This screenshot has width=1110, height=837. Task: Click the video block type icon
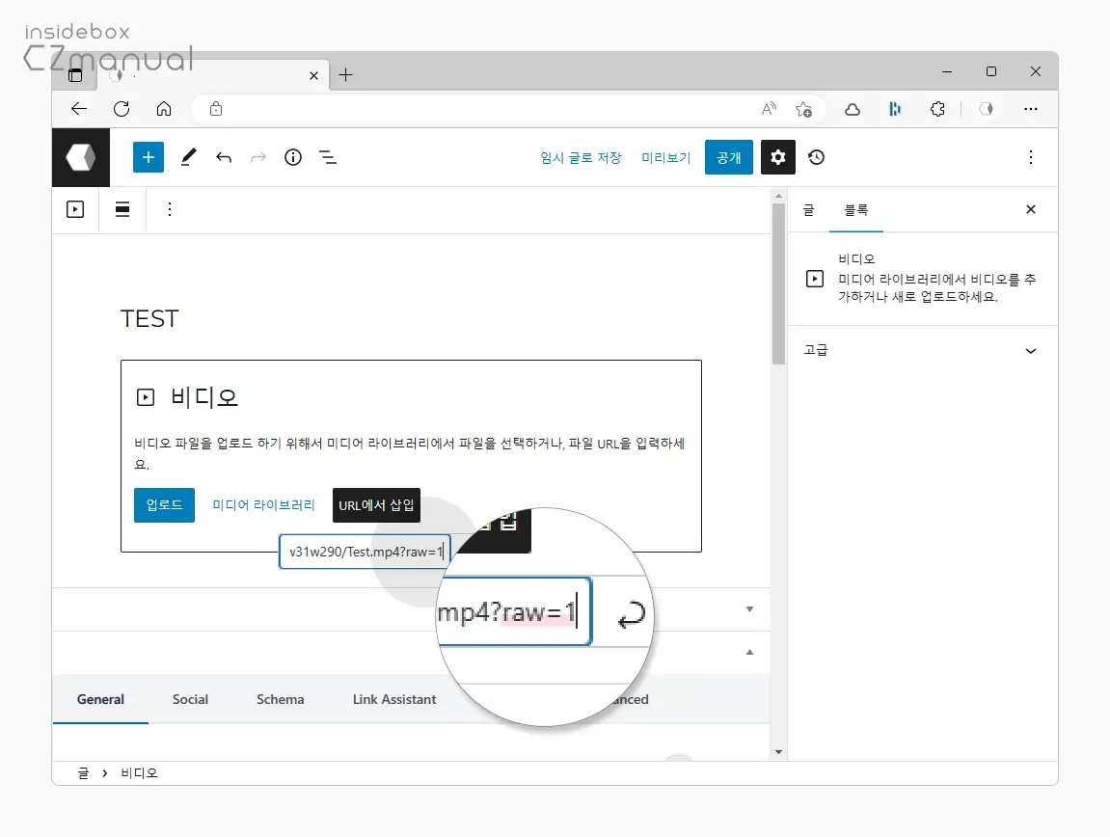(x=75, y=209)
